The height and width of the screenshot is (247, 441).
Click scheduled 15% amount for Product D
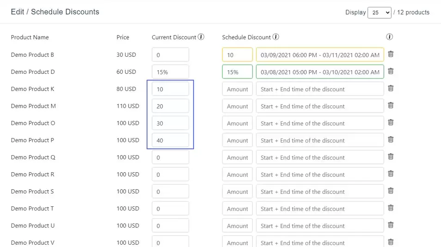(x=238, y=72)
